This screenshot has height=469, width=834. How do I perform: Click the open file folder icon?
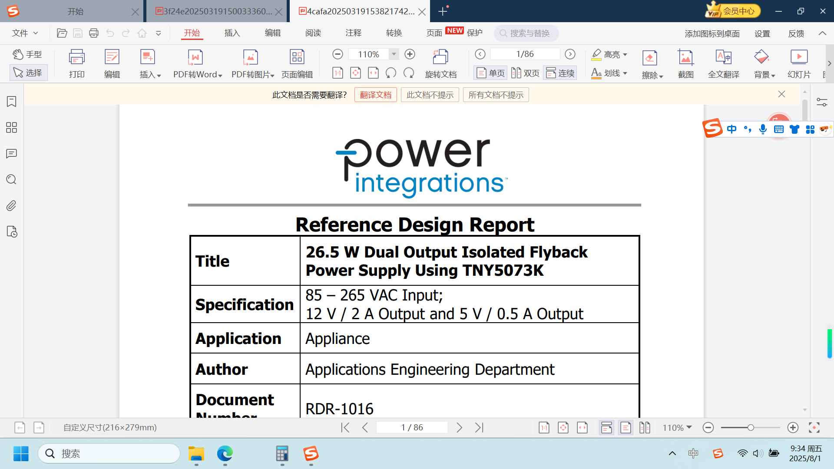pyautogui.click(x=62, y=33)
